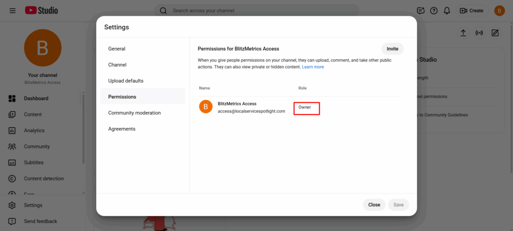Click the create post pencil icon
The height and width of the screenshot is (231, 513).
(x=495, y=33)
